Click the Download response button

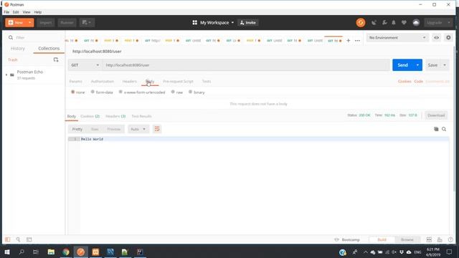(x=436, y=115)
